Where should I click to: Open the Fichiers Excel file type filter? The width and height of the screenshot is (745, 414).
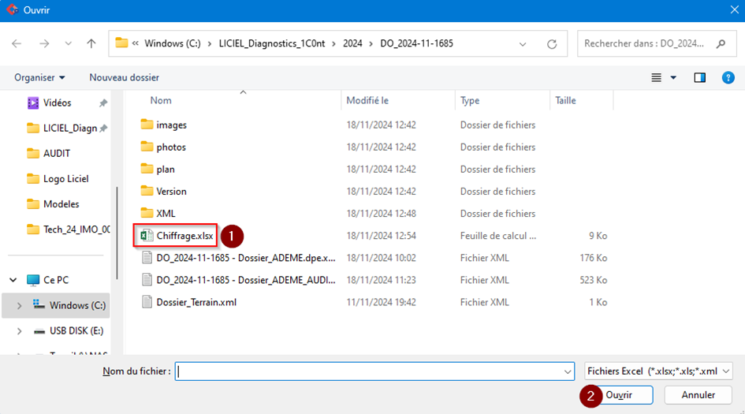(658, 371)
